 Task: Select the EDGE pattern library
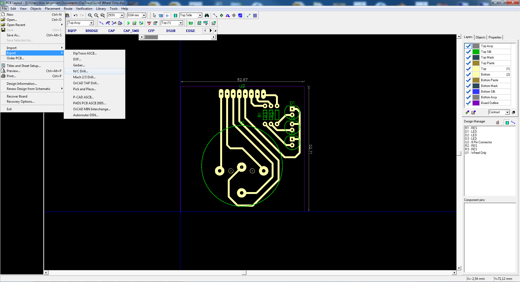[x=191, y=31]
